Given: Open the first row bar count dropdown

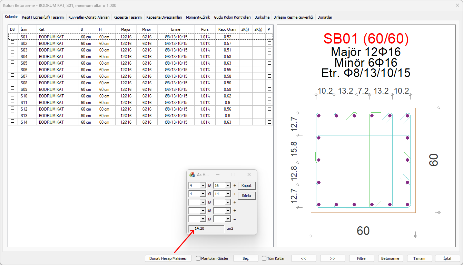Looking at the screenshot, I should pyautogui.click(x=203, y=186).
